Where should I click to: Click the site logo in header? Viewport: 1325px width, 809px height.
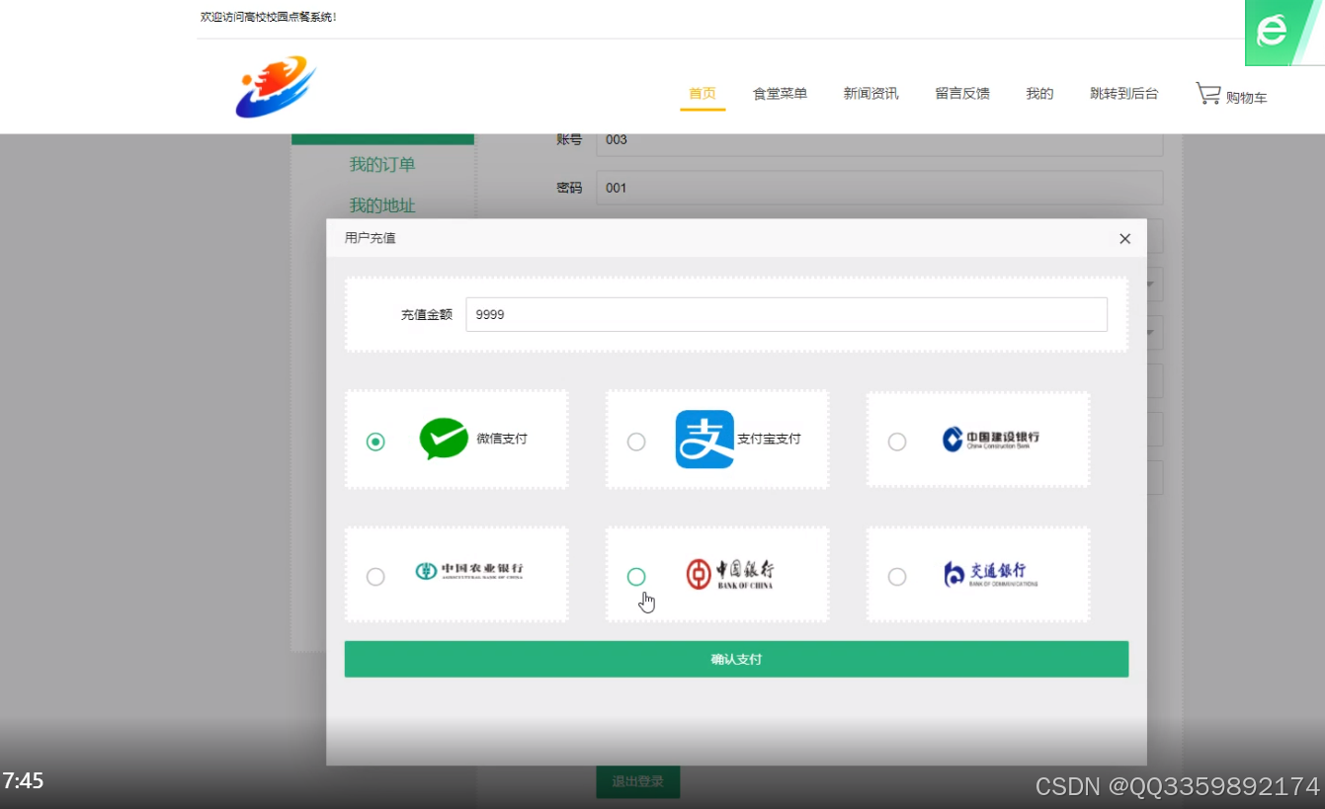(276, 87)
